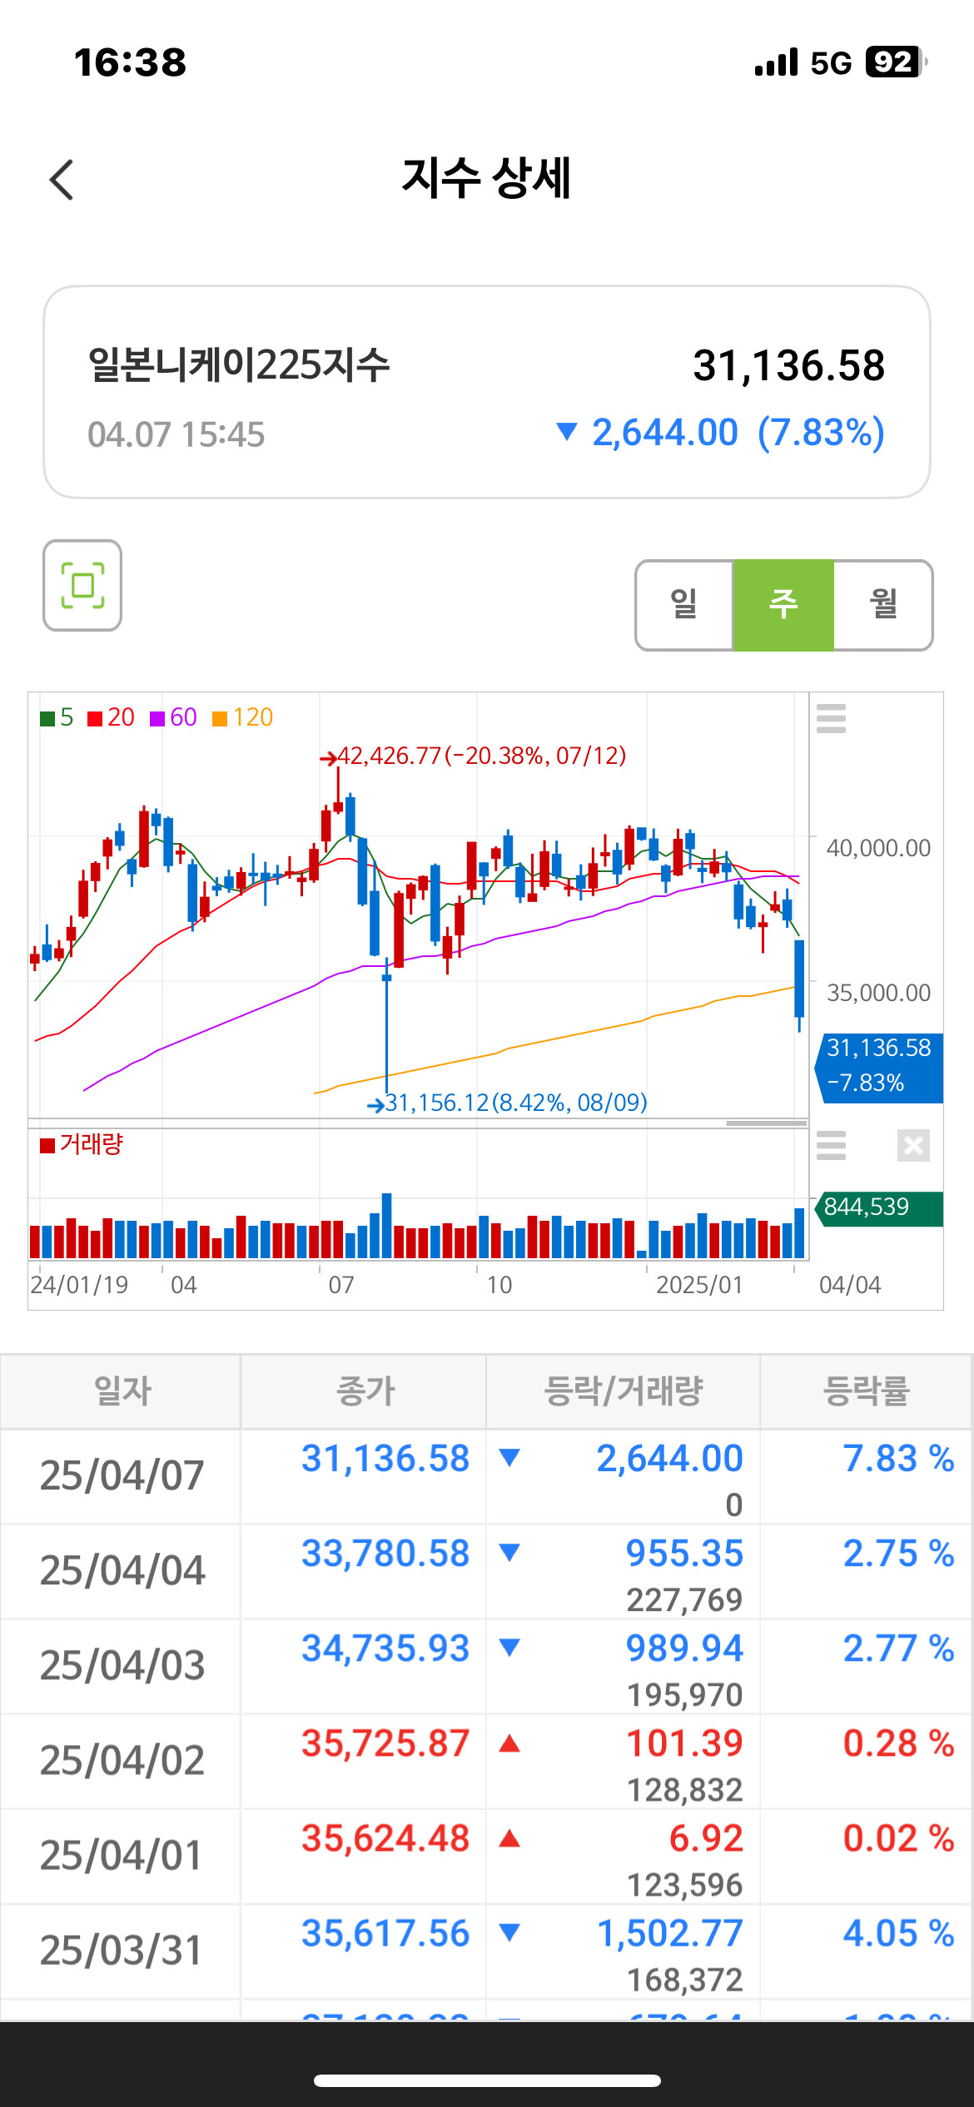Screen dimensions: 974x2107
Task: Tap closing price 33,780.58
Action: pyautogui.click(x=385, y=1554)
